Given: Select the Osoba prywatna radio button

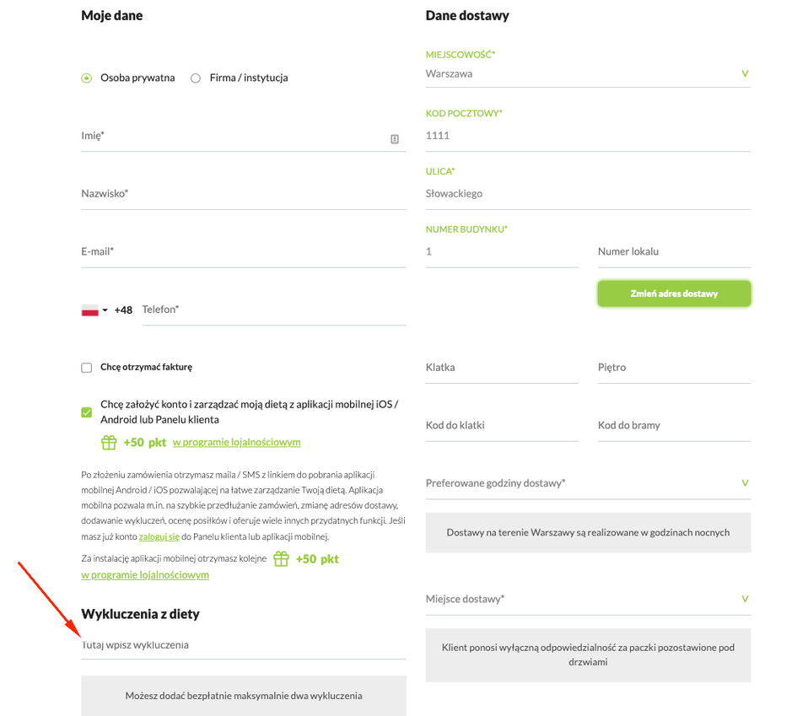Looking at the screenshot, I should [x=87, y=78].
